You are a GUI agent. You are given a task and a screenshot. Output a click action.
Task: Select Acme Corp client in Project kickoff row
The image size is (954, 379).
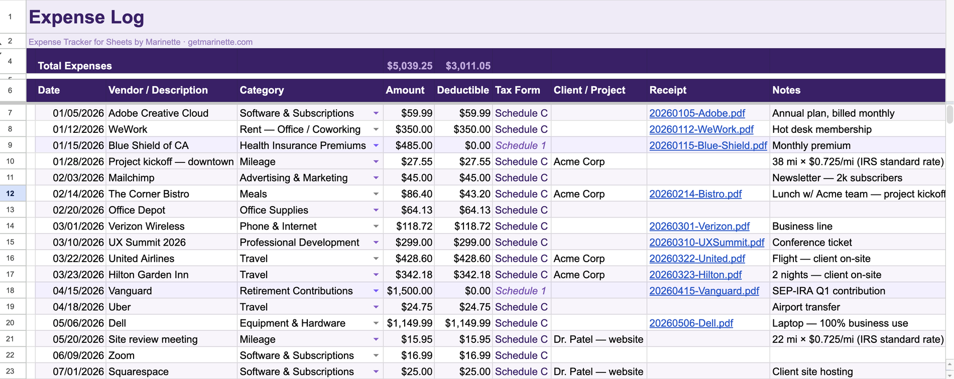599,161
